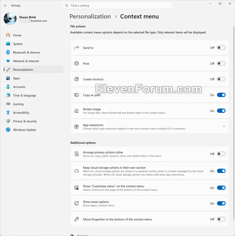Click the cloud storage icon
235x236 pixels.
(76, 171)
